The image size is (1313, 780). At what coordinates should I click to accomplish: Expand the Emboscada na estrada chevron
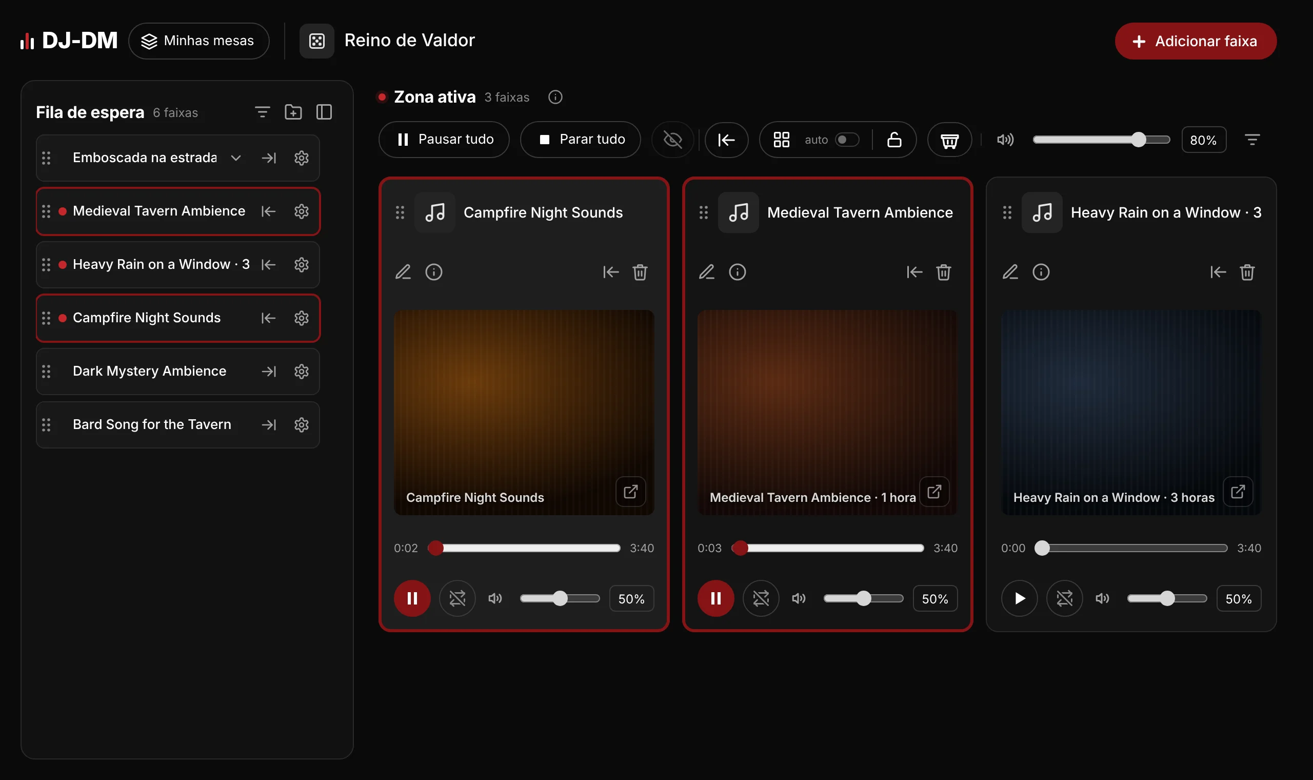coord(236,158)
